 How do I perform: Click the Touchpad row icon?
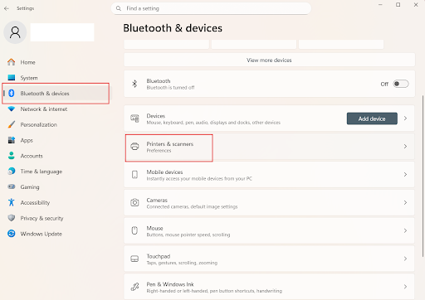point(134,259)
